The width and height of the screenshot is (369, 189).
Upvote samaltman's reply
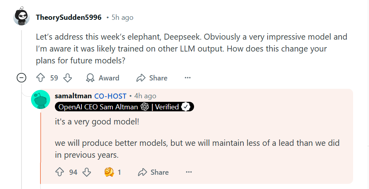60,172
